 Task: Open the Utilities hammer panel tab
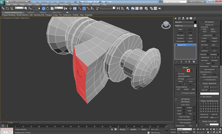tap(195, 18)
